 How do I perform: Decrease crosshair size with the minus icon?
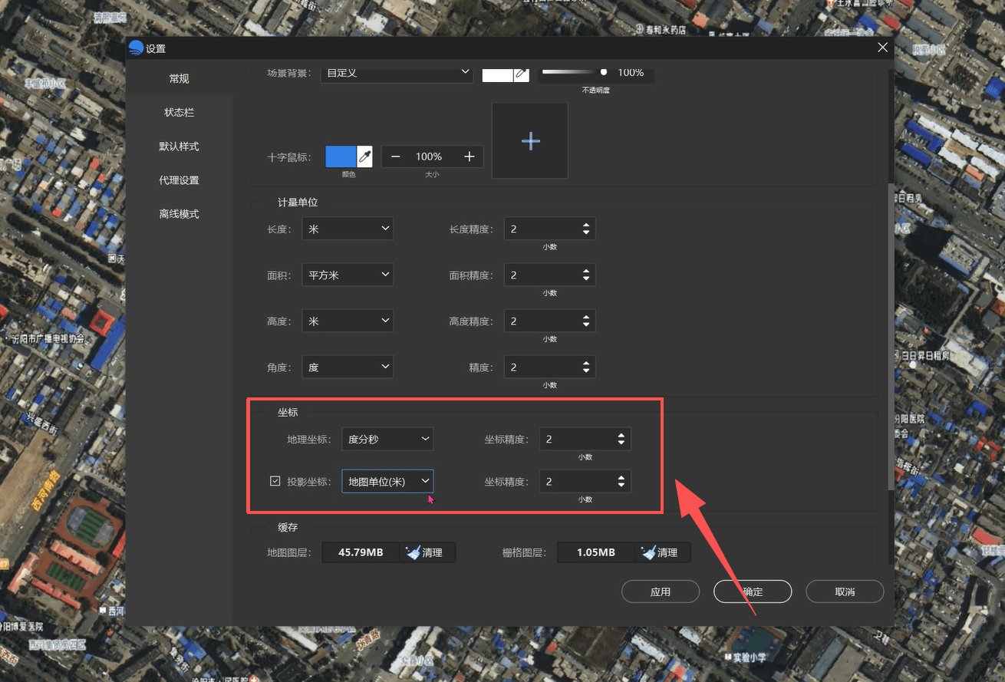[396, 156]
